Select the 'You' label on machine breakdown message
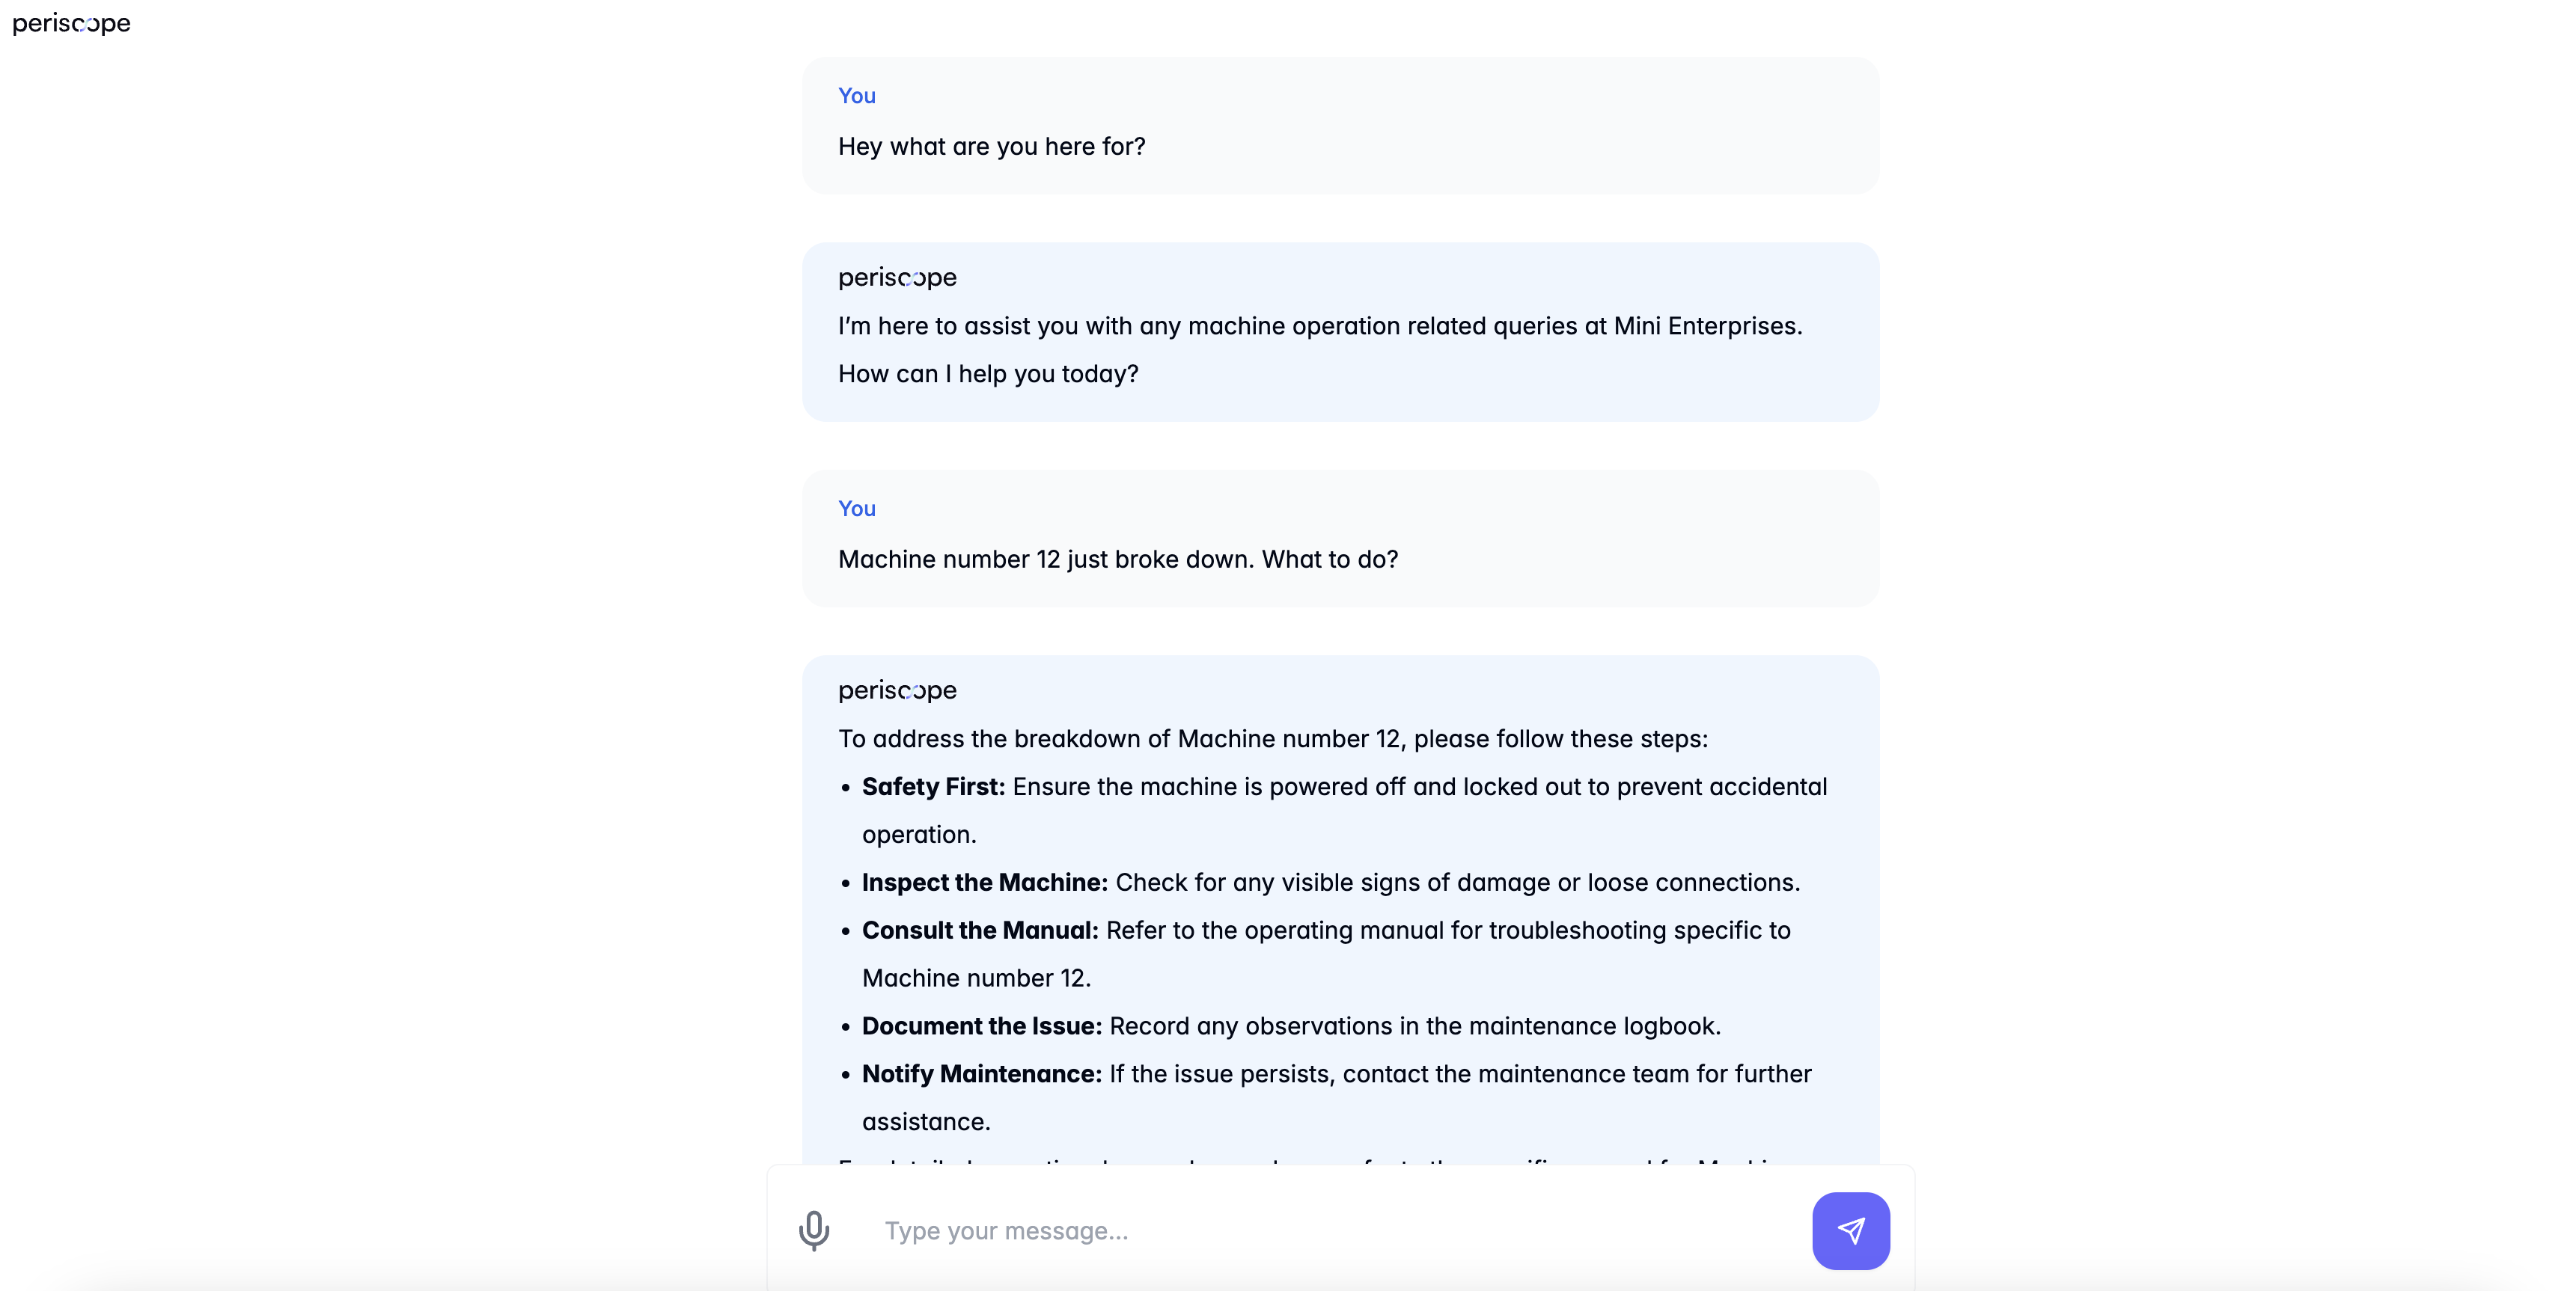The height and width of the screenshot is (1291, 2576). coord(856,509)
